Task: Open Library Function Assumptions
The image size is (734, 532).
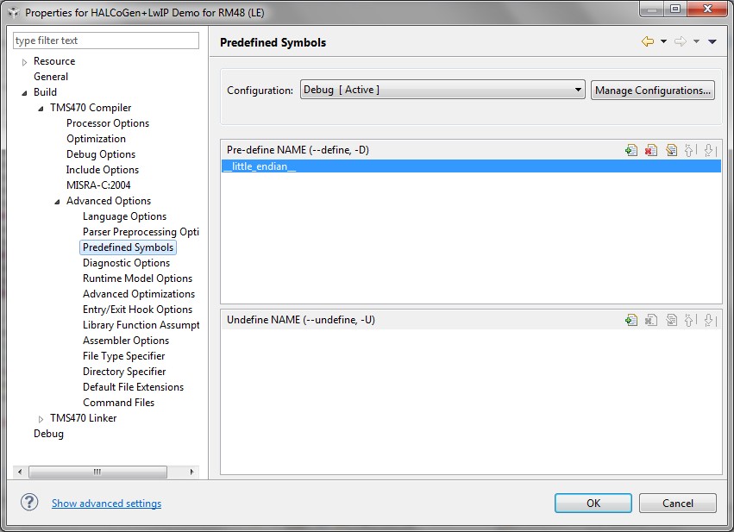Action: [141, 324]
